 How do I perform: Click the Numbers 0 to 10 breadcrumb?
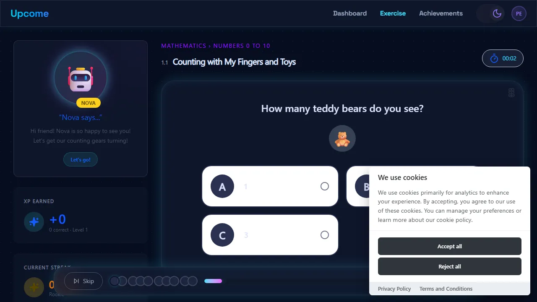pos(242,46)
